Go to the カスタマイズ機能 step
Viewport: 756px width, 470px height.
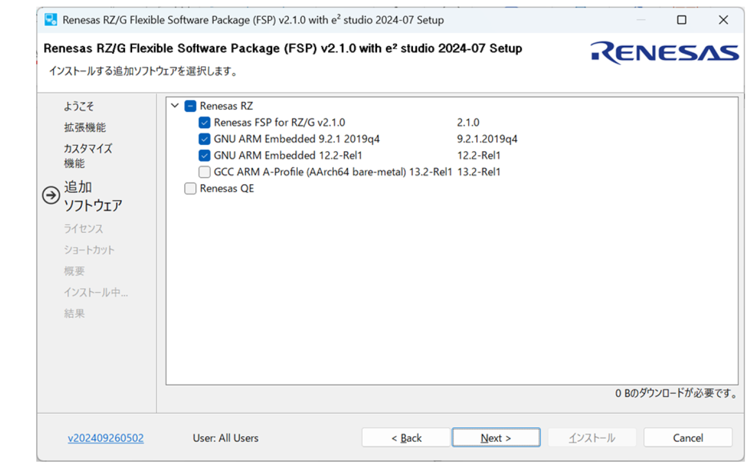(88, 156)
